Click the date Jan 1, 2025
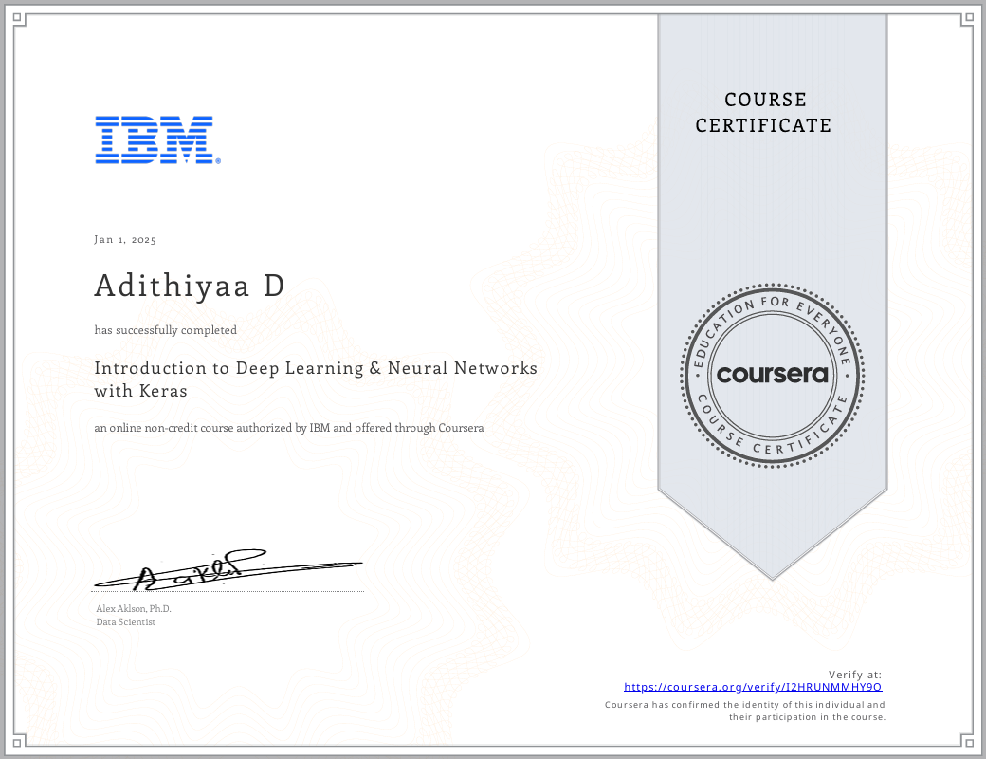The height and width of the screenshot is (759, 986). coord(125,240)
